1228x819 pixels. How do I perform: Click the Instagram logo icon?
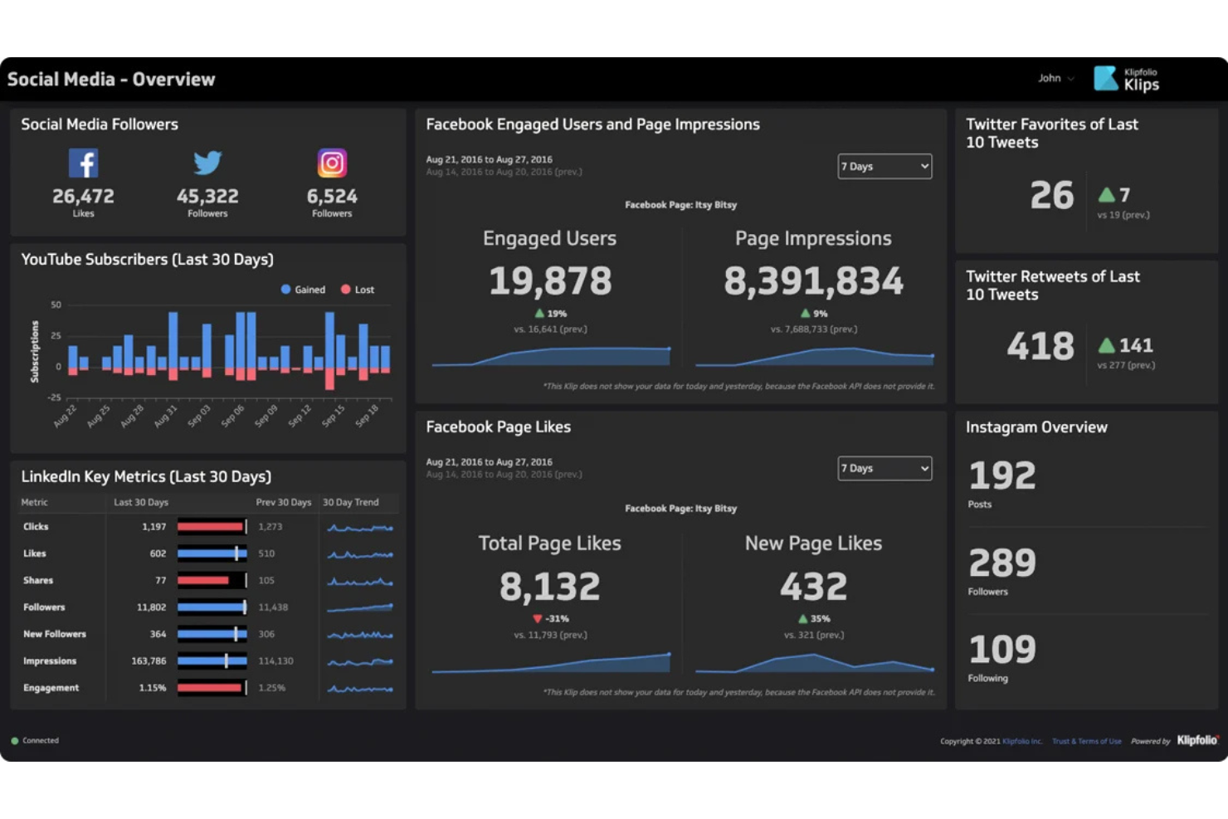tap(332, 163)
